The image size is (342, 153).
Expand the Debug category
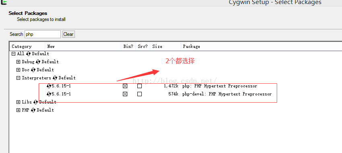pos(18,62)
